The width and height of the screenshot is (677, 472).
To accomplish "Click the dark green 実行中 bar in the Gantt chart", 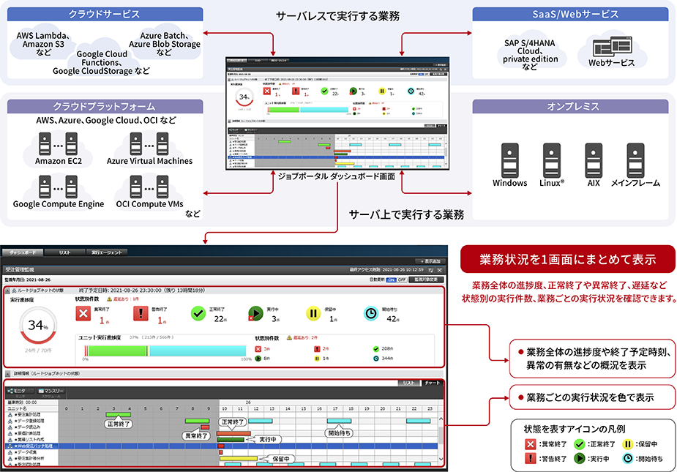I will tap(231, 440).
